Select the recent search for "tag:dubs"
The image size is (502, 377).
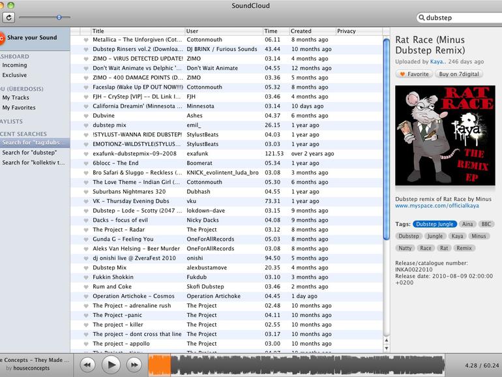(35, 143)
